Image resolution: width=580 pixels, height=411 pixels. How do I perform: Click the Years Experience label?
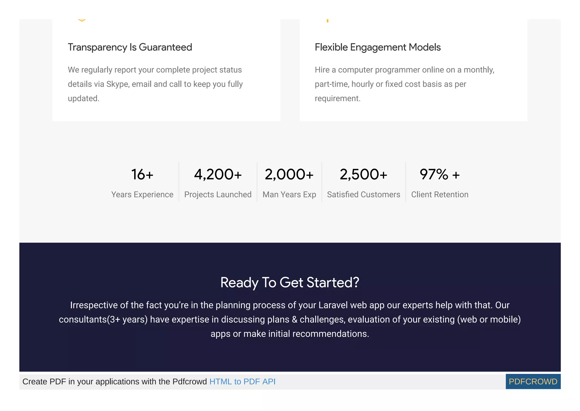click(x=142, y=194)
